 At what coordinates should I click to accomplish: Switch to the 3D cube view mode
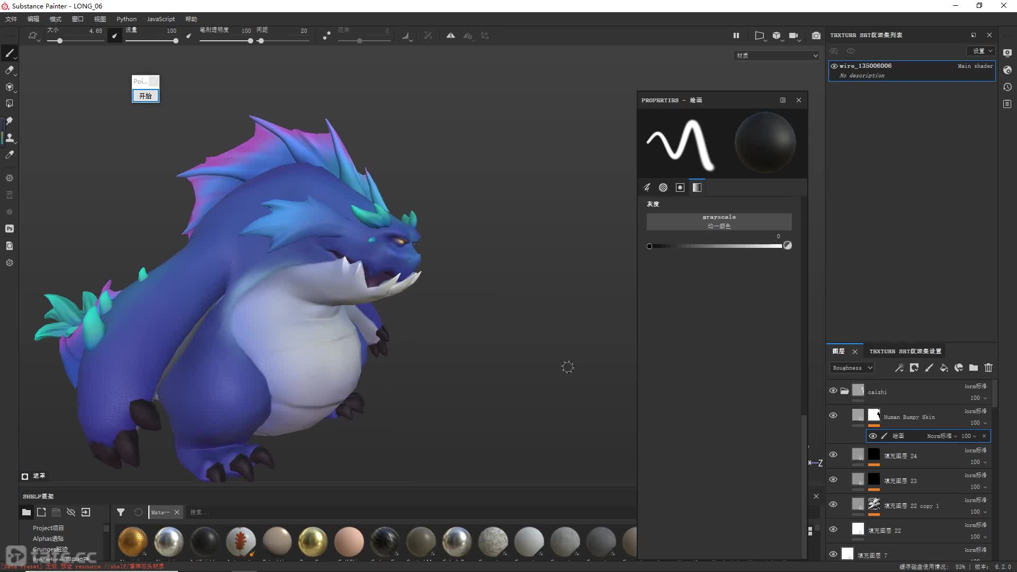pos(777,35)
